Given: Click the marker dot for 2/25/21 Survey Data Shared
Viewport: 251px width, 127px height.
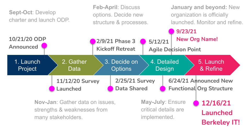Looking at the screenshot, I should pyautogui.click(x=110, y=88).
